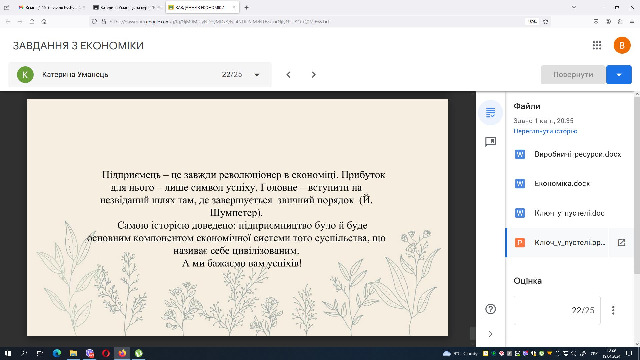Click the grade input field 22/25
Image resolution: width=640 pixels, height=360 pixels.
coord(557,310)
